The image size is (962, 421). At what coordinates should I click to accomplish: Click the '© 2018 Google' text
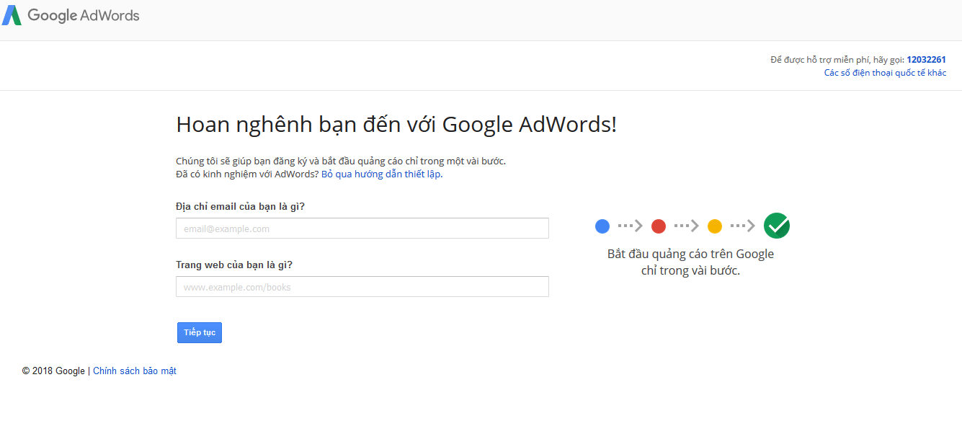[54, 371]
